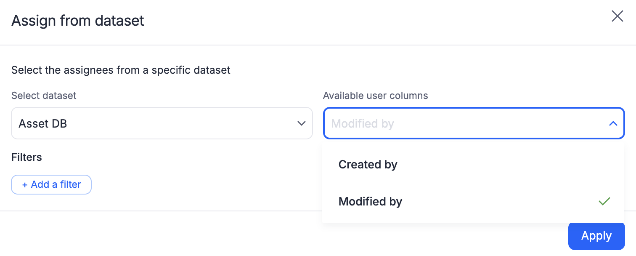Choose the "Created by" option
636x256 pixels.
click(368, 165)
